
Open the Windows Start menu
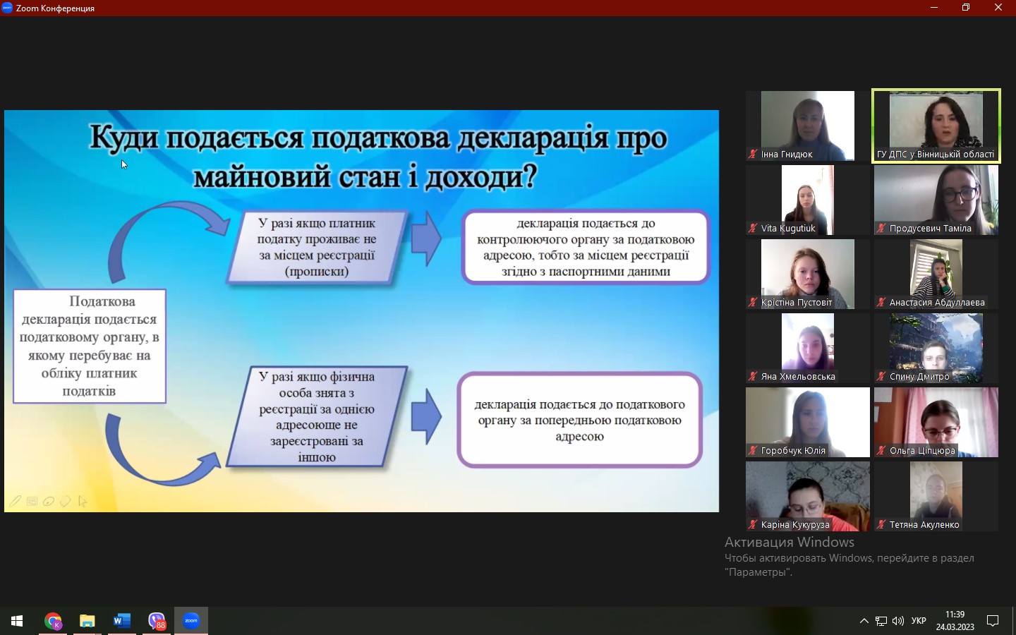(x=17, y=621)
